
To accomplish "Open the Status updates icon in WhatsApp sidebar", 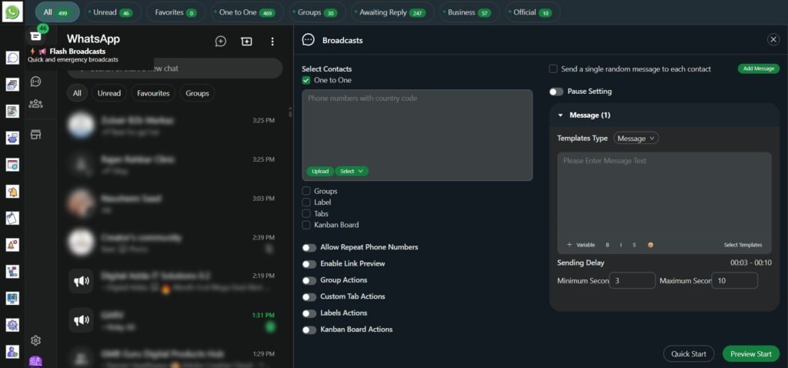I will point(35,81).
